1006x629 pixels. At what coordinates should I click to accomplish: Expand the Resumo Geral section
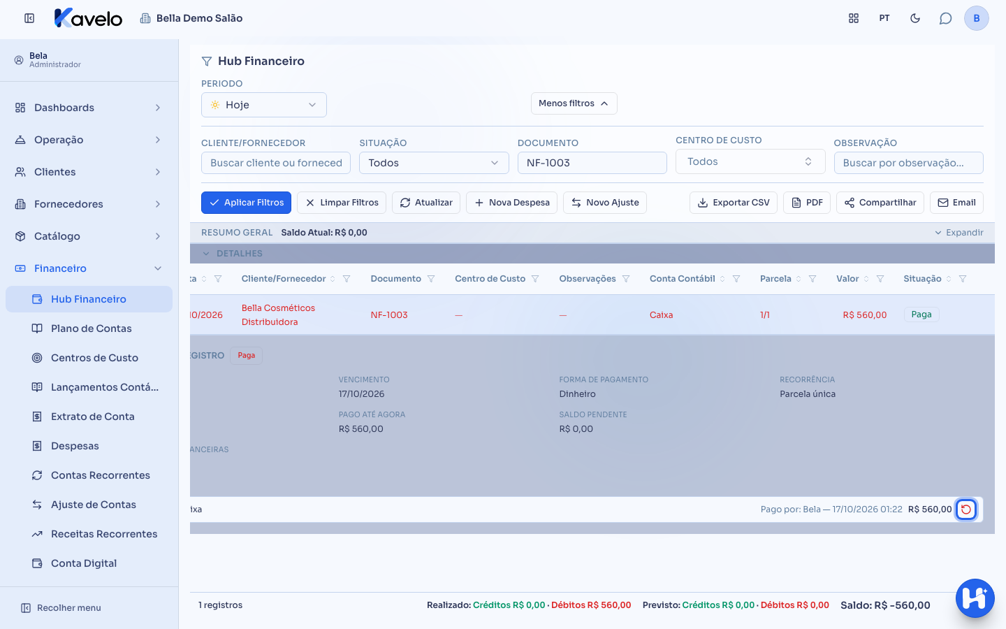[x=959, y=233]
